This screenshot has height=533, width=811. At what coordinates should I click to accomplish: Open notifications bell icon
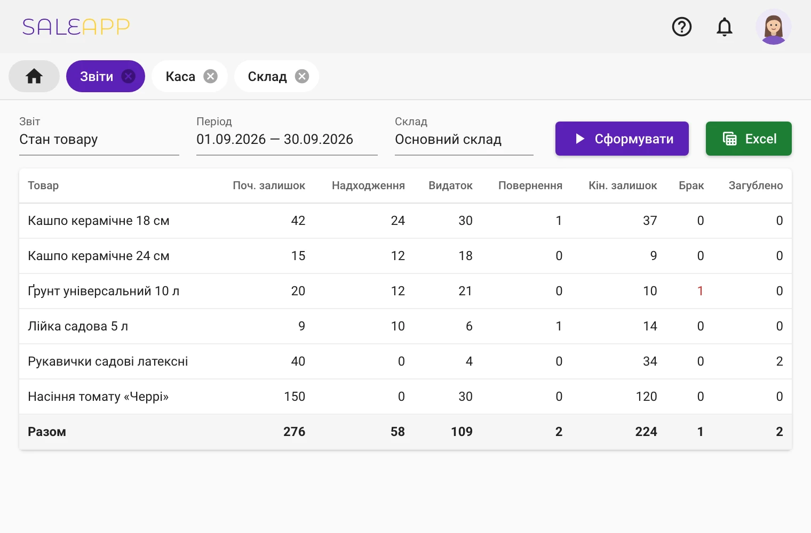(x=724, y=27)
